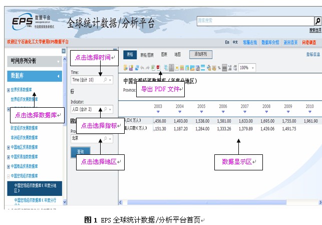This screenshot has height=225, width=322.
Task: Click the redo arrow icon
Action: (x=147, y=68)
